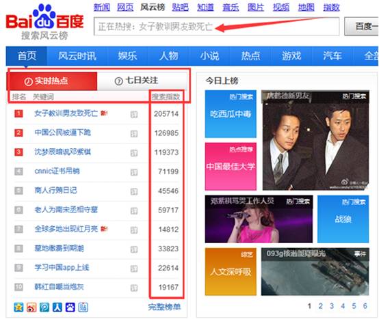Open search icon beside 商人行贿日记
379x319 pixels.
(134, 191)
